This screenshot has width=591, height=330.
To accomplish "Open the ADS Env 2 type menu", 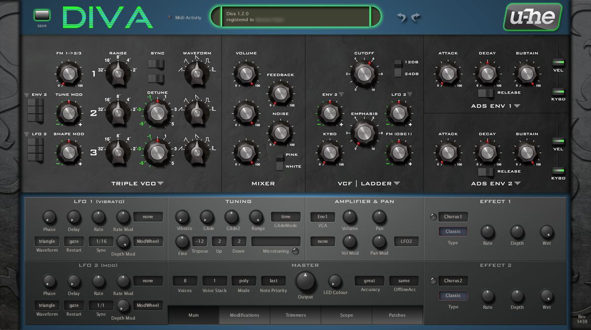I will pyautogui.click(x=518, y=184).
